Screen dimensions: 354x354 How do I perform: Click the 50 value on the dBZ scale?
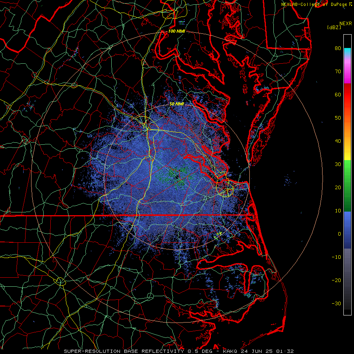pos(338,118)
